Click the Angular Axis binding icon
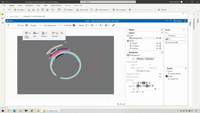 [160, 74]
